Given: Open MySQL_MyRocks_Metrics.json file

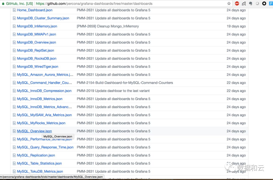Looking at the screenshot, I should click(x=41, y=123).
